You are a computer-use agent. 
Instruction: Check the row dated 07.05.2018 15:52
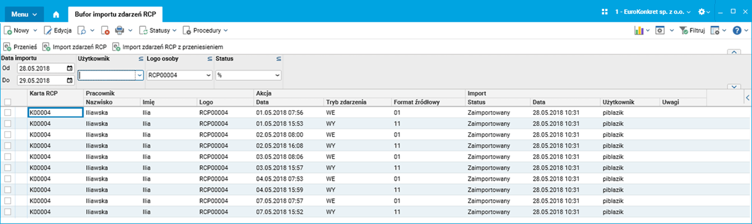(x=8, y=212)
